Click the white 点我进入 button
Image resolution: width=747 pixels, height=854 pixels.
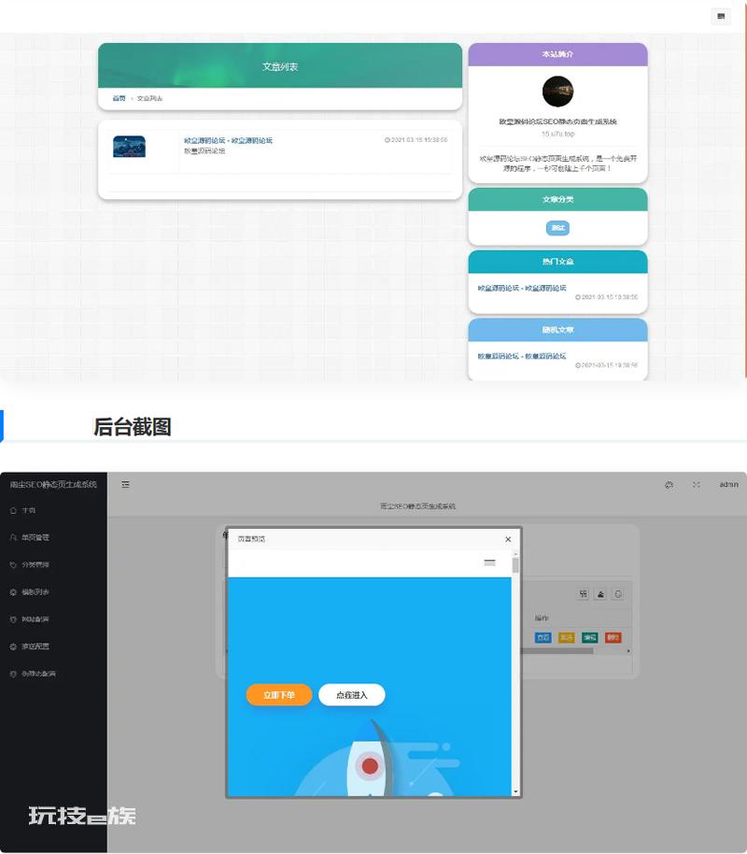pyautogui.click(x=352, y=695)
